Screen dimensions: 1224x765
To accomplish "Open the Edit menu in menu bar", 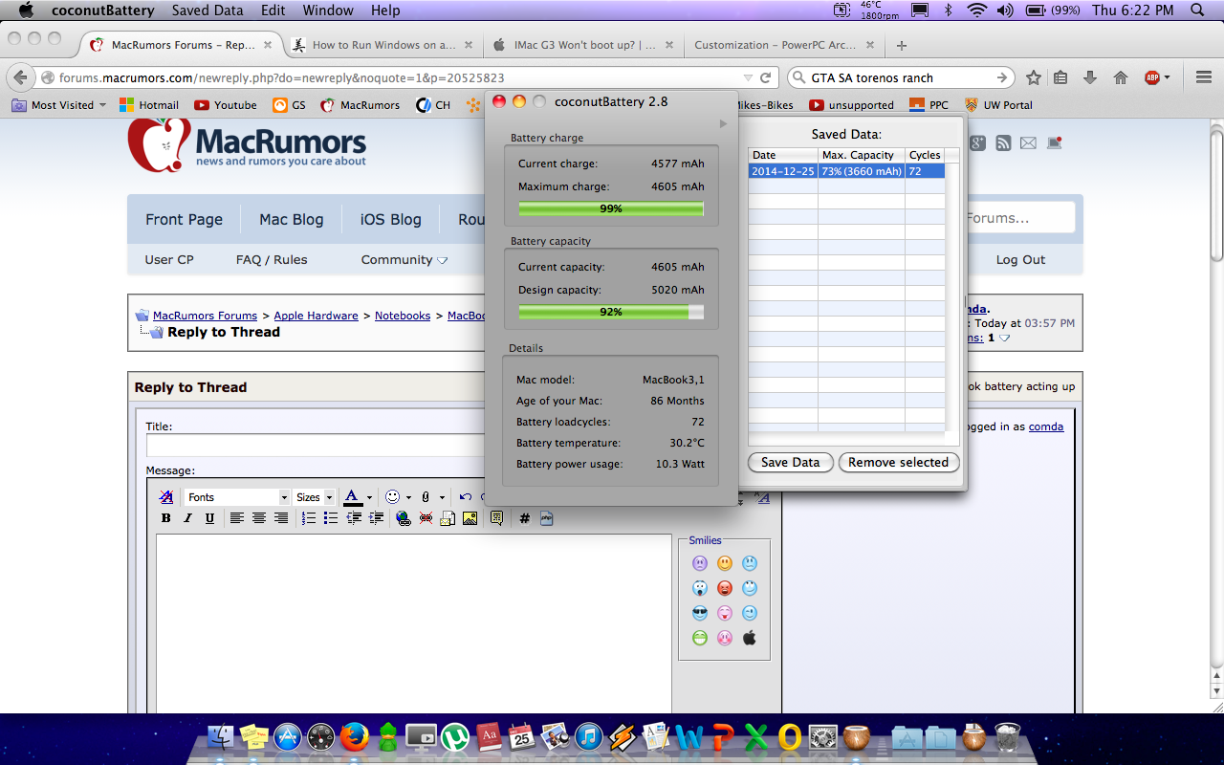I will 273,11.
